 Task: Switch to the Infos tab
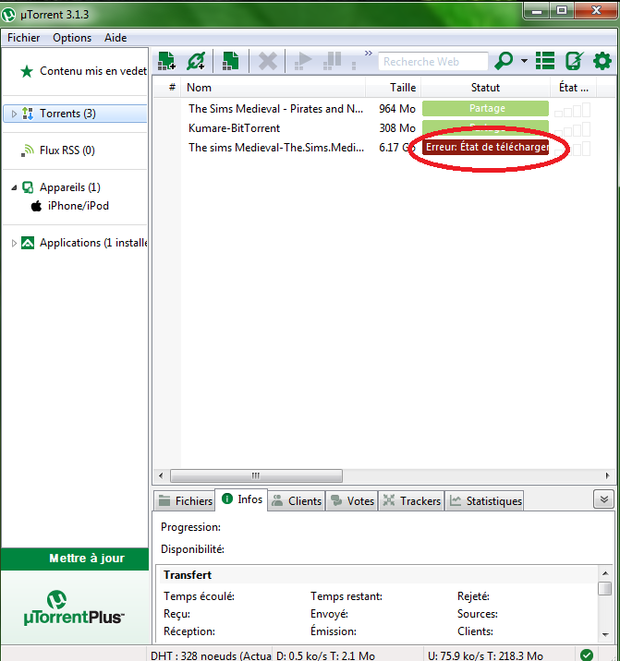click(241, 500)
